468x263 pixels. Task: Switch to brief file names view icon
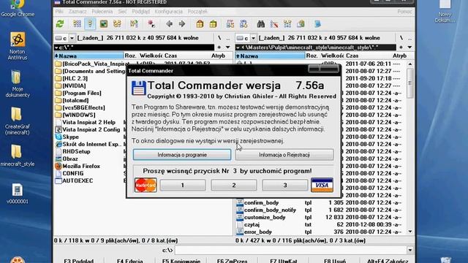pyautogui.click(x=77, y=24)
